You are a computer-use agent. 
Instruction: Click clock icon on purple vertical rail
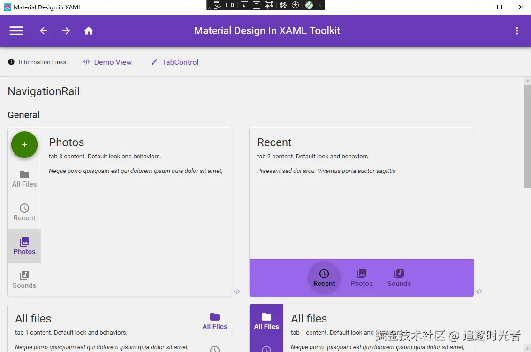click(x=266, y=349)
